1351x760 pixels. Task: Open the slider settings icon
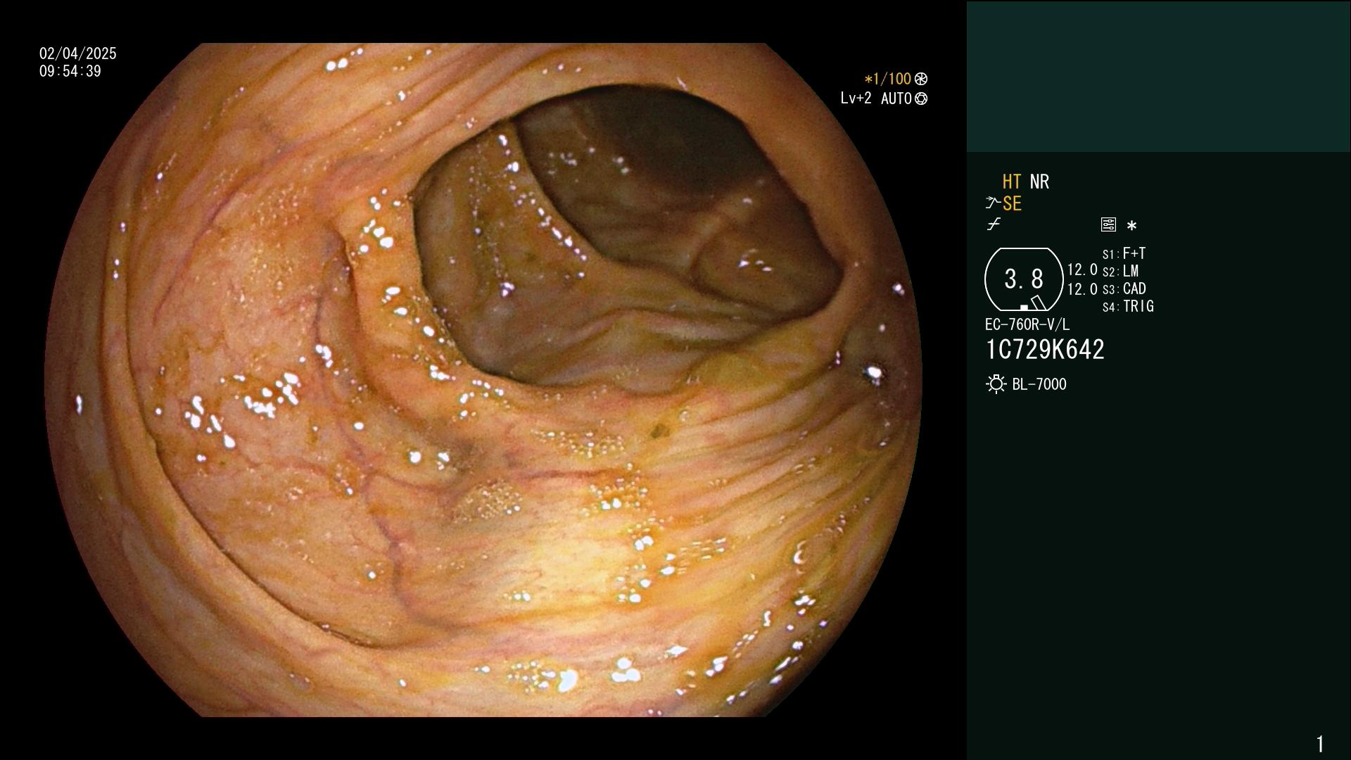click(x=1108, y=224)
